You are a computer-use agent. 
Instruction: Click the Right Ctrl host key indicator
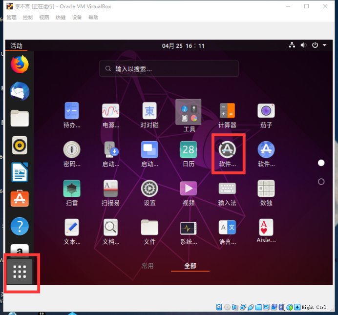click(314, 307)
